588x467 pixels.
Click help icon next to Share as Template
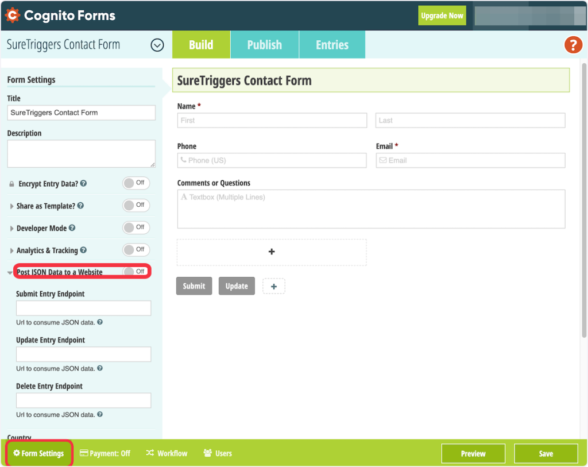tap(80, 206)
